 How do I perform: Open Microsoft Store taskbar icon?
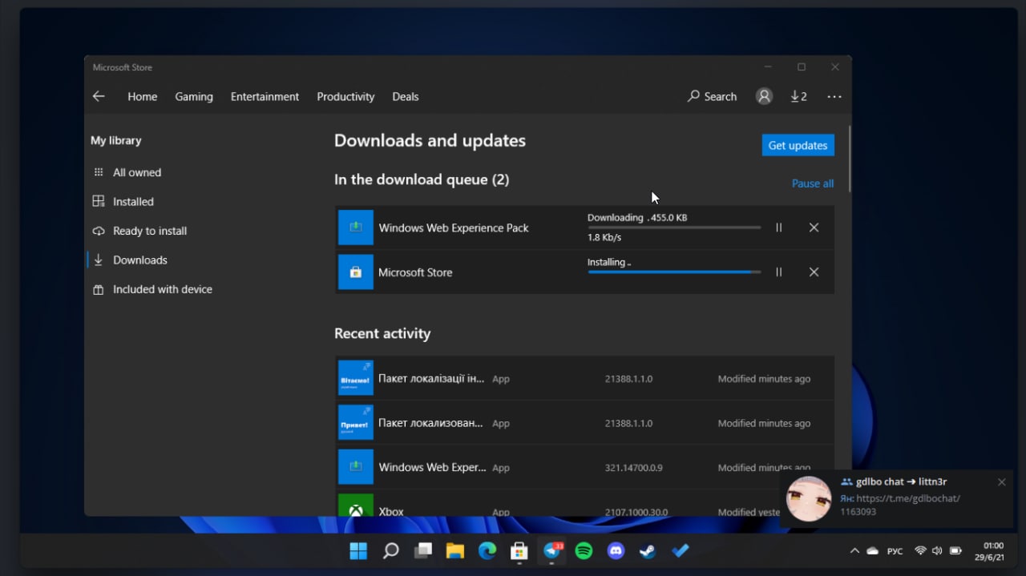point(519,551)
